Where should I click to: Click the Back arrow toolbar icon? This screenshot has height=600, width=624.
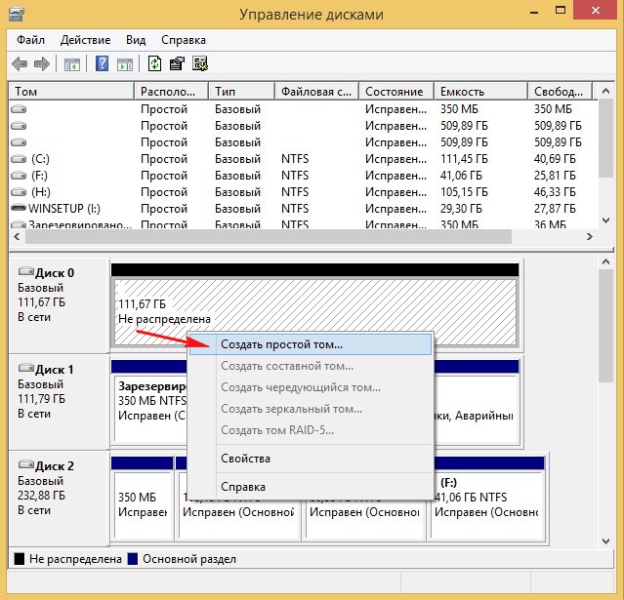point(20,64)
